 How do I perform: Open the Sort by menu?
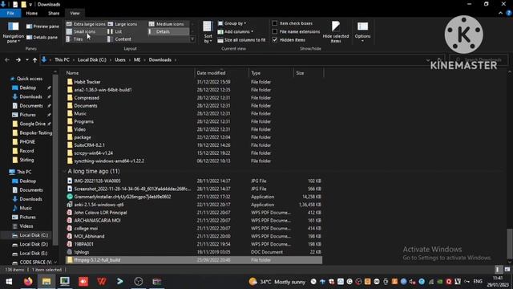[x=208, y=32]
